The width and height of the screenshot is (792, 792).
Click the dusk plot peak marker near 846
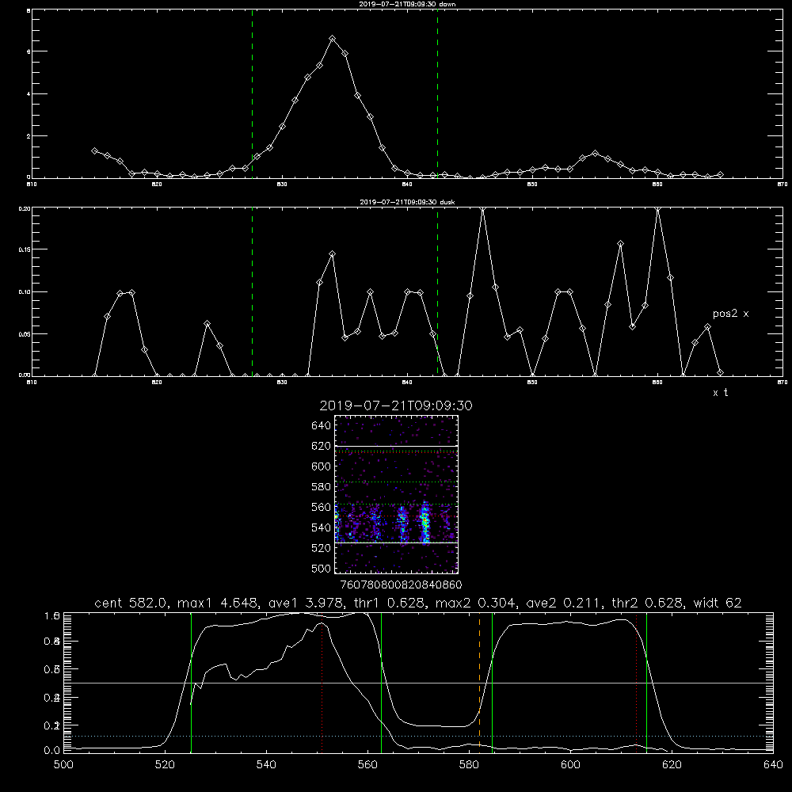pos(483,208)
